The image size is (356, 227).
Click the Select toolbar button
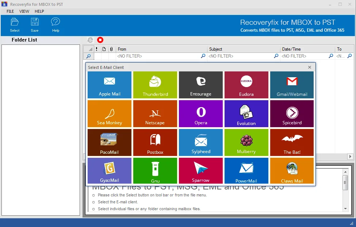pos(15,25)
